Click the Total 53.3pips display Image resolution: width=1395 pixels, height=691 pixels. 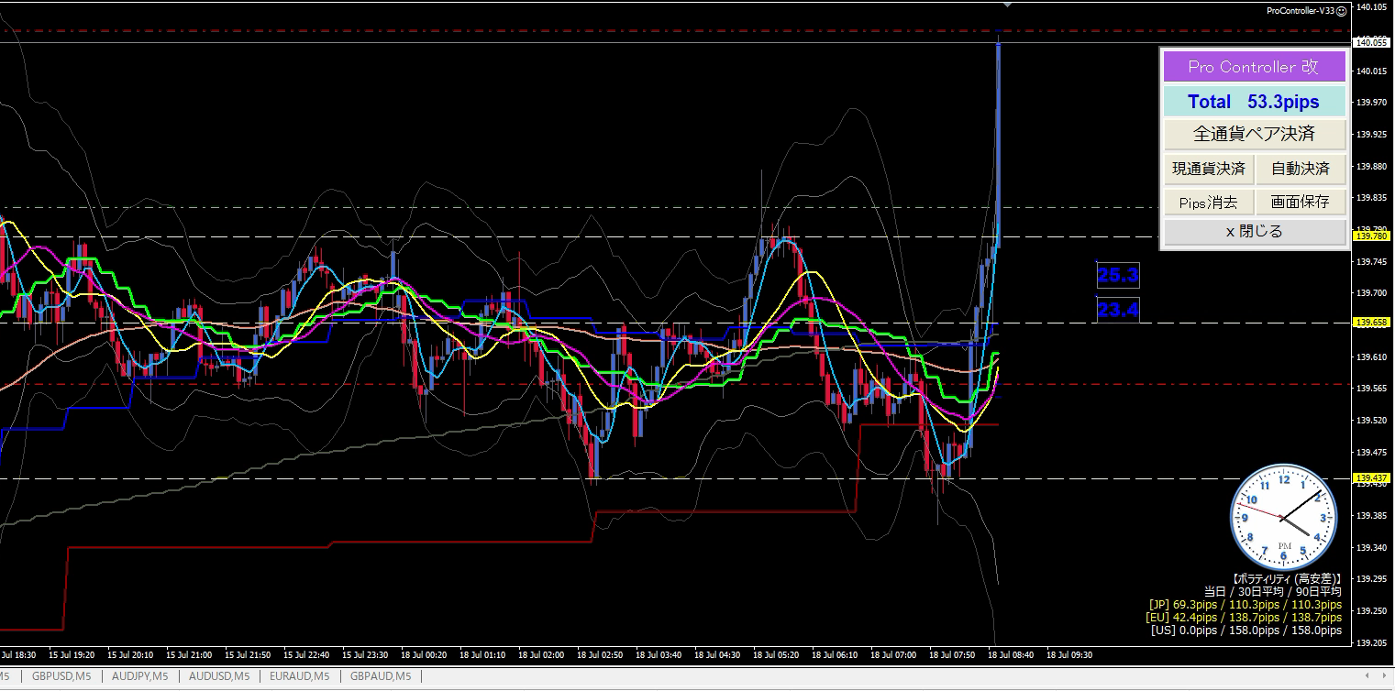(x=1255, y=101)
